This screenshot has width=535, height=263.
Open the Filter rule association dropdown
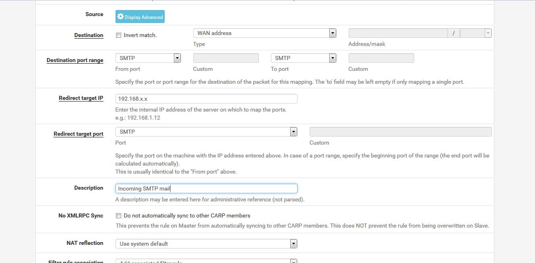206,261
